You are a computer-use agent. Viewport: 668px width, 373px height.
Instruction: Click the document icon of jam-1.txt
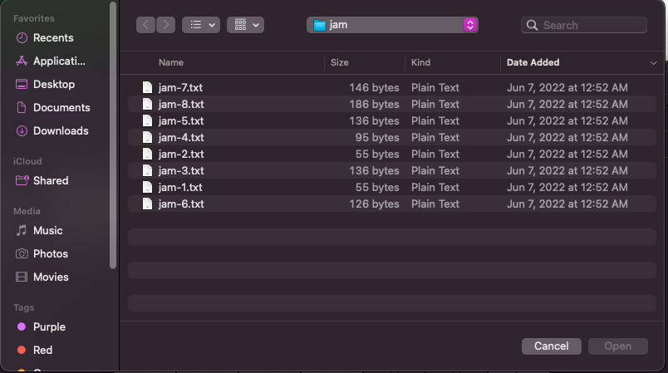pyautogui.click(x=147, y=188)
